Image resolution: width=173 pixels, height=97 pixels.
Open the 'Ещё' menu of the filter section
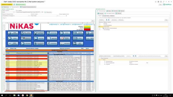coord(166,56)
